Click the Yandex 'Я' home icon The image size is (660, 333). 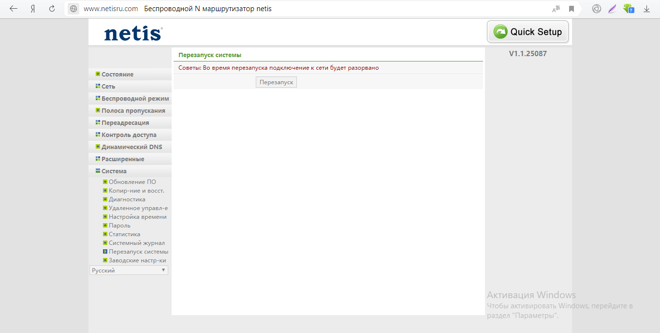(x=33, y=9)
